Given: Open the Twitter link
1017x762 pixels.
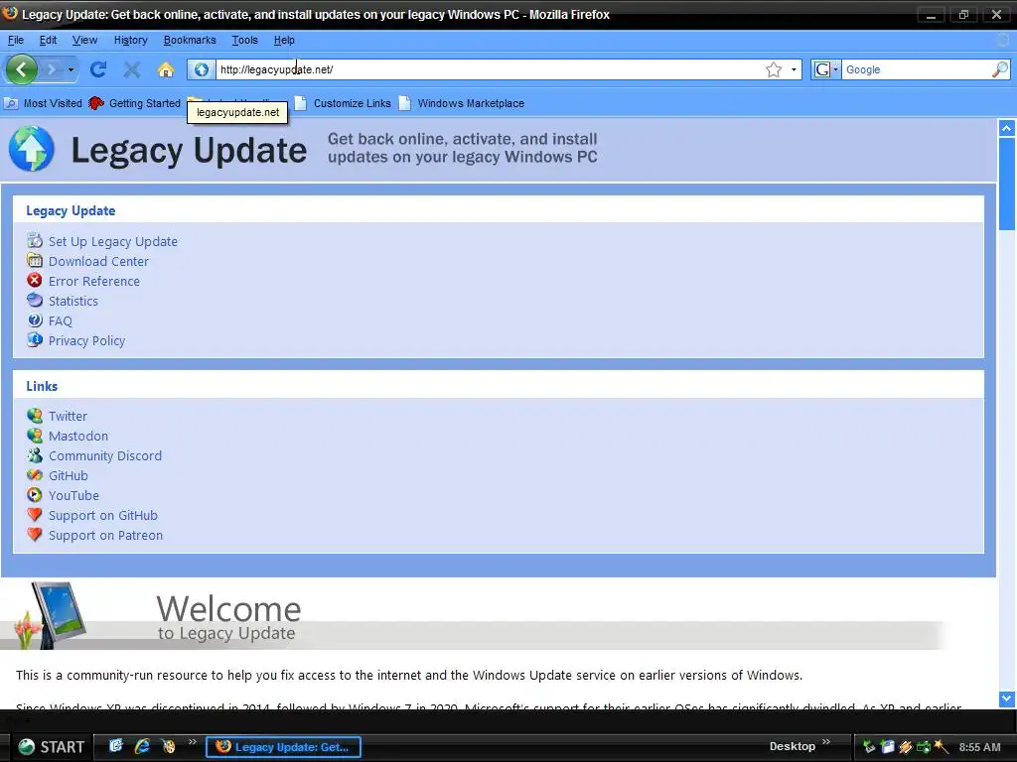Looking at the screenshot, I should click(x=68, y=416).
